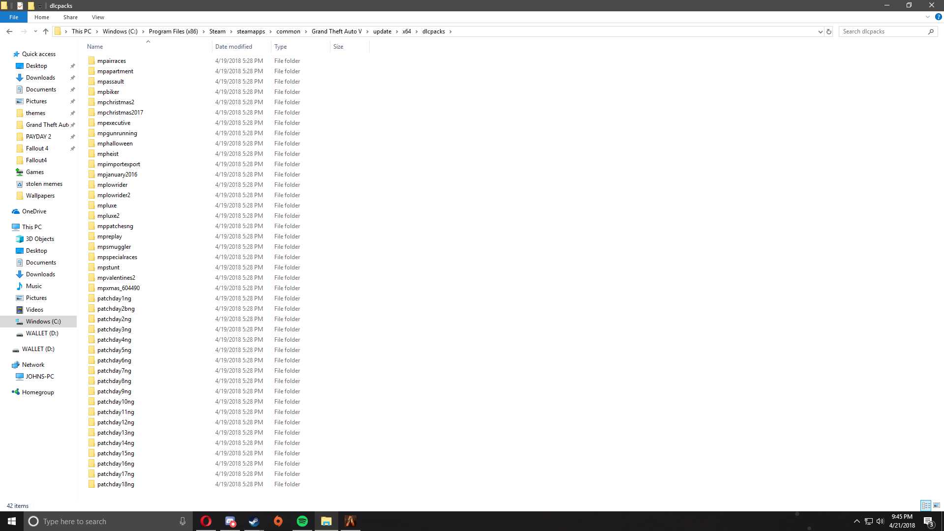Expand the chevron after x64 breadcrumb

tap(417, 31)
